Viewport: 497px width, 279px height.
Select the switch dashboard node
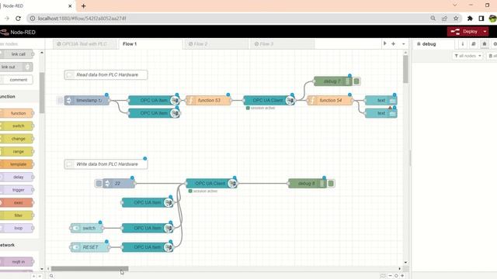[87, 228]
